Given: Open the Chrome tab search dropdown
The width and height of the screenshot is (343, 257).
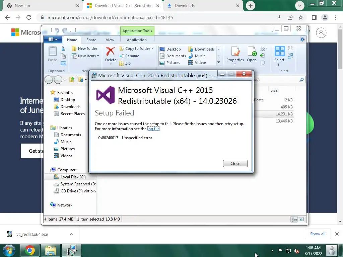Looking at the screenshot, I should click(300, 6).
